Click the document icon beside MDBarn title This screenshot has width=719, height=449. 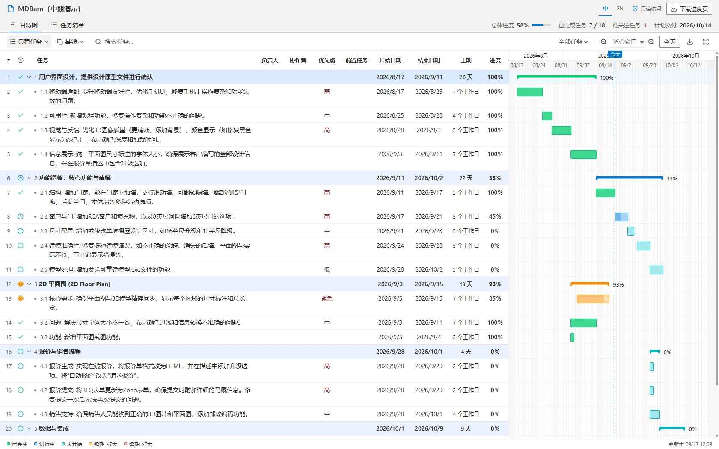click(x=11, y=9)
